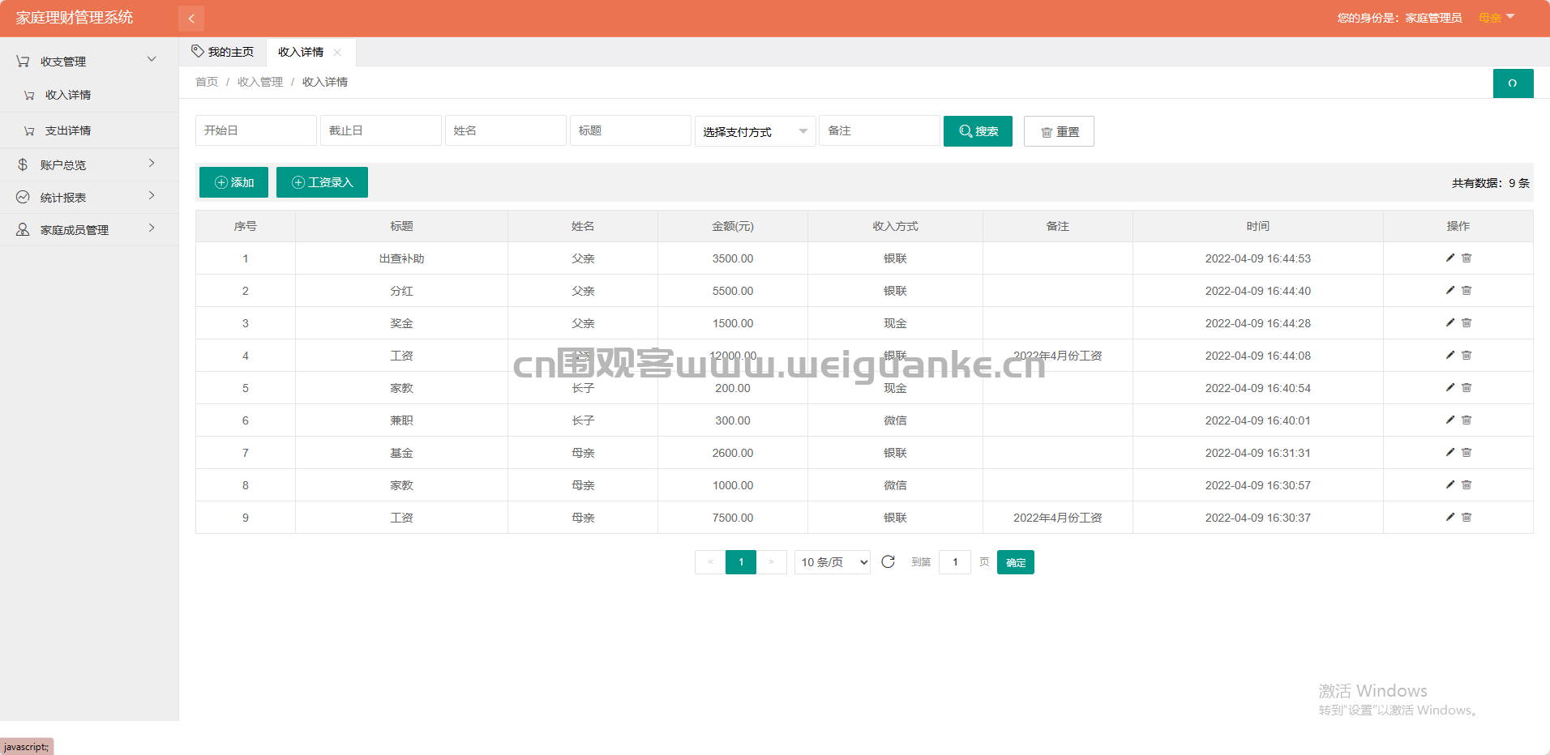Click the 添加 button
The image size is (1550, 755).
(233, 182)
